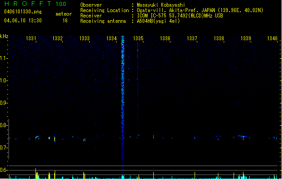Click the meteor count 16
This screenshot has width=282, height=179.
click(65, 21)
